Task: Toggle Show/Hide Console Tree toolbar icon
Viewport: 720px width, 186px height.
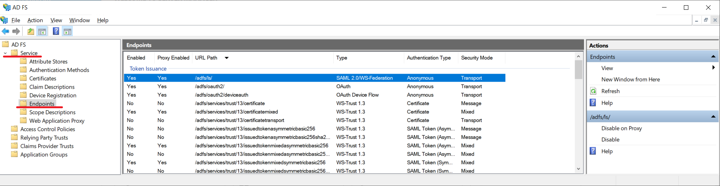Action: [42, 32]
